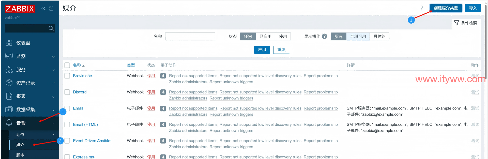Select the Email row checkbox
Image resolution: width=488 pixels, height=159 pixels.
(67, 108)
